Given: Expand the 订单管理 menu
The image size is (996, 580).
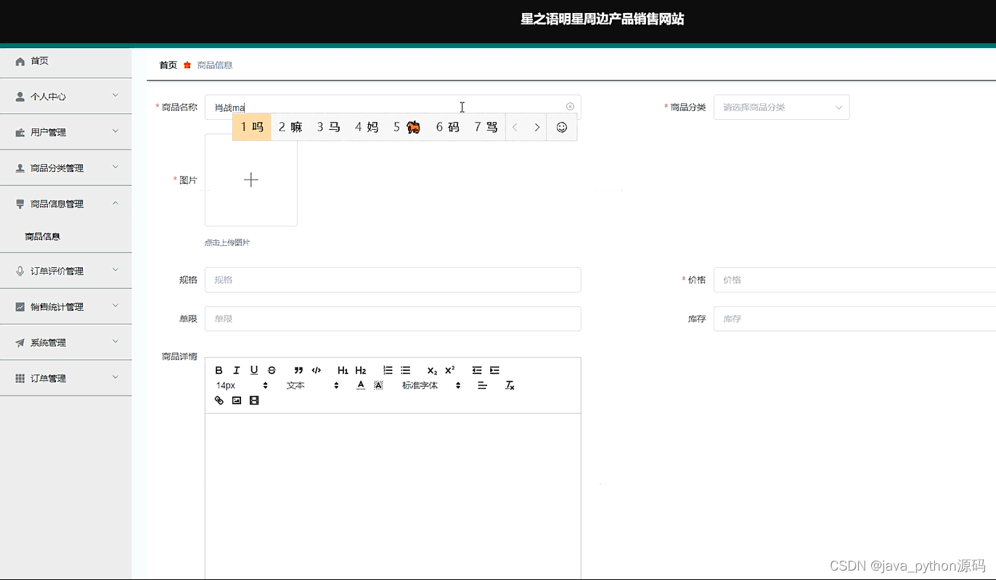Looking at the screenshot, I should (65, 378).
